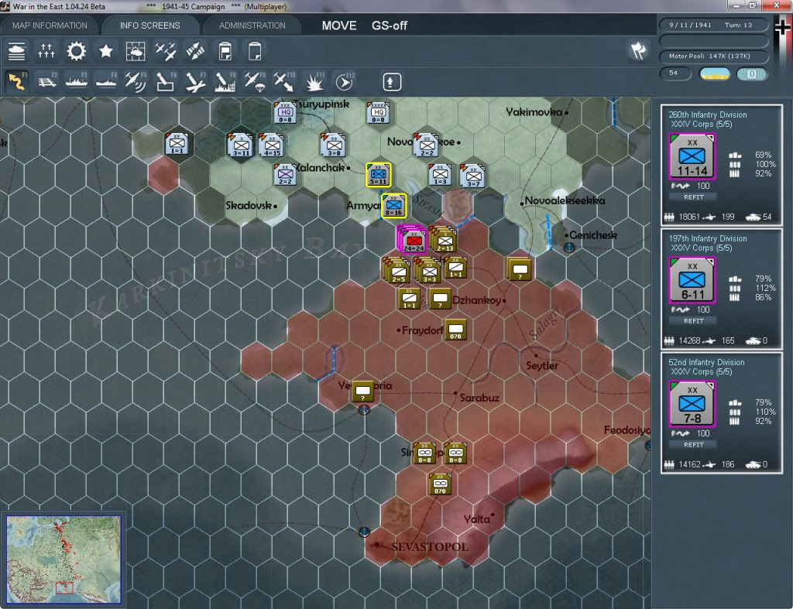793x609 pixels.
Task: Click the German cross side emblem
Action: coord(782,27)
